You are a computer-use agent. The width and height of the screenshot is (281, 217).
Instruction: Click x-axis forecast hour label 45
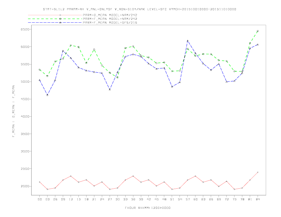pyautogui.click(x=156, y=199)
